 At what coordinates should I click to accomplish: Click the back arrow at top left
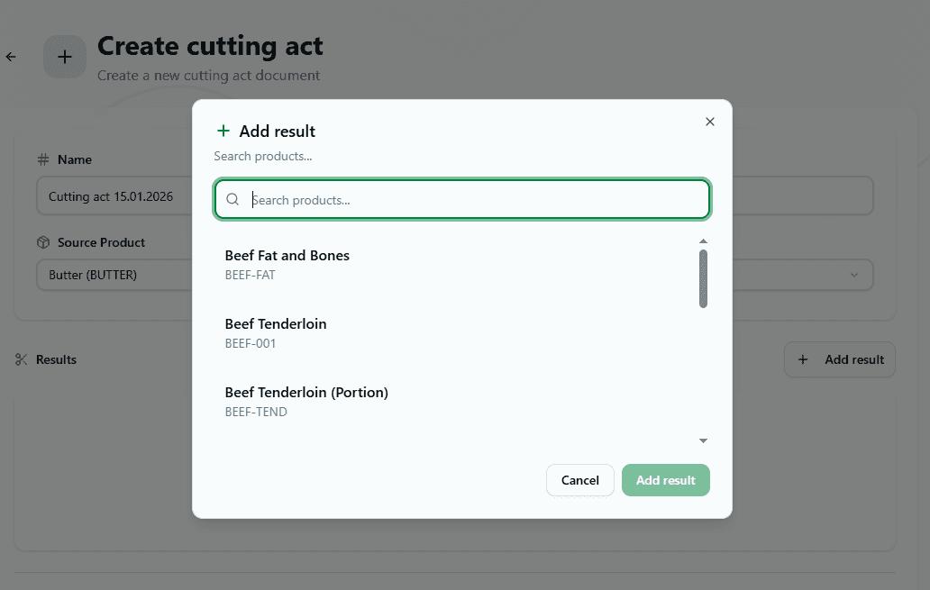[x=11, y=56]
